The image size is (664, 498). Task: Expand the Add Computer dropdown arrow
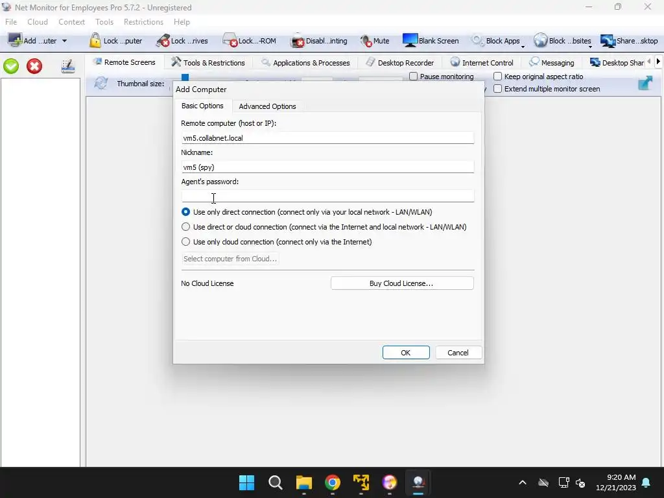click(x=64, y=41)
